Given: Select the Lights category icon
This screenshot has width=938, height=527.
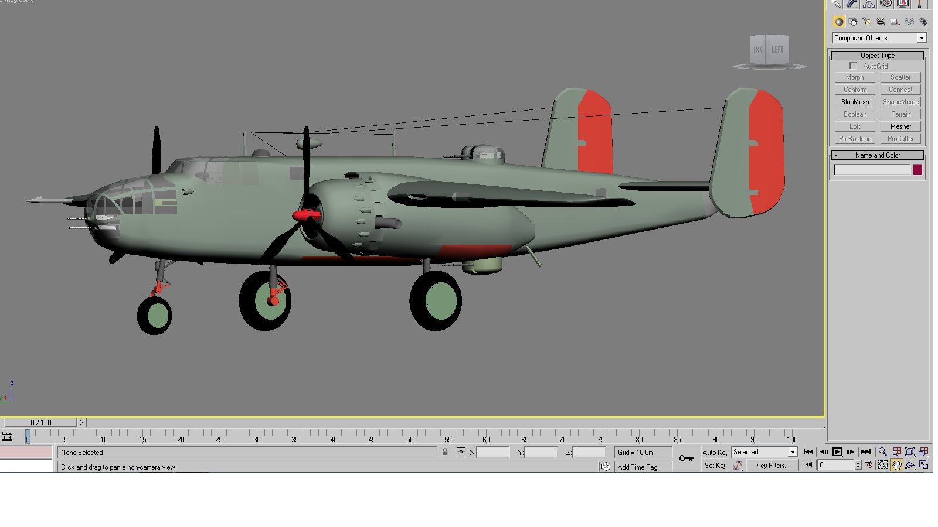Looking at the screenshot, I should pyautogui.click(x=867, y=22).
